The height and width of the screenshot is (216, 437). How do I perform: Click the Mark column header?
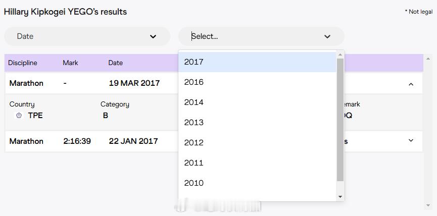(x=70, y=63)
